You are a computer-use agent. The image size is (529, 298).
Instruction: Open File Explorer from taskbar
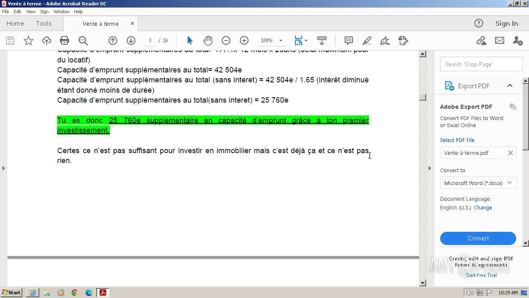[47, 293]
